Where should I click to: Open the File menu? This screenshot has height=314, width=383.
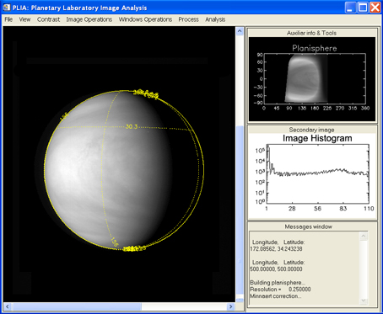8,19
